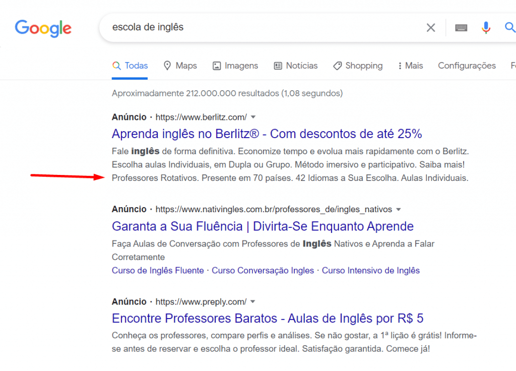This screenshot has width=516, height=371.
Task: Click the https://www.preply.com/ URL text
Action: coord(201,302)
